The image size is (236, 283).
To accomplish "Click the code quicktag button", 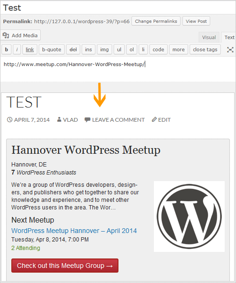I will click(159, 50).
